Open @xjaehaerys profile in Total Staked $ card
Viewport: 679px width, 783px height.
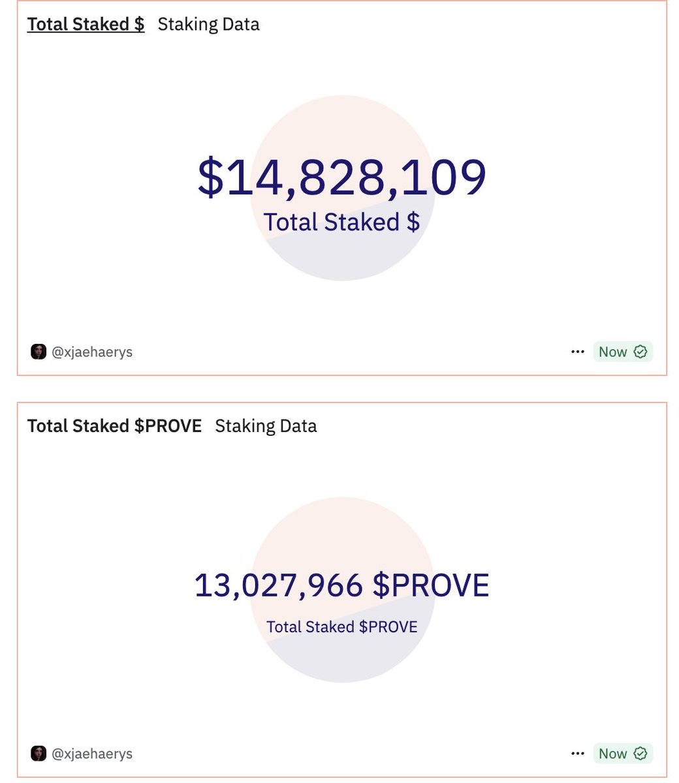pos(92,352)
